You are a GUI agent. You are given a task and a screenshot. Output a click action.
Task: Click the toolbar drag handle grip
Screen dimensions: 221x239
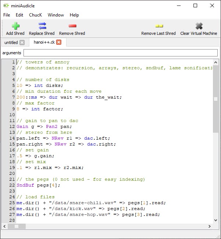[x=2, y=28]
